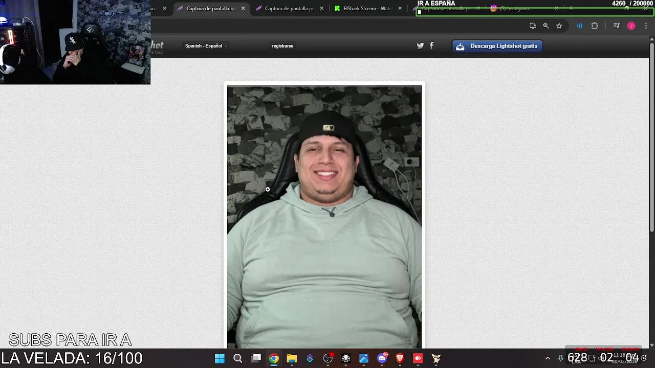Open Task View on the taskbar
655x368 pixels.
pos(256,358)
